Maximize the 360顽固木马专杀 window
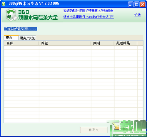This screenshot has height=137, width=147. click(x=137, y=4)
